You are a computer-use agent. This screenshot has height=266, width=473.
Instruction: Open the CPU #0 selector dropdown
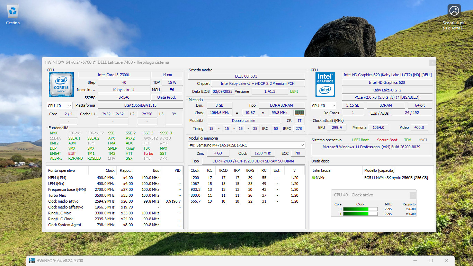point(60,106)
